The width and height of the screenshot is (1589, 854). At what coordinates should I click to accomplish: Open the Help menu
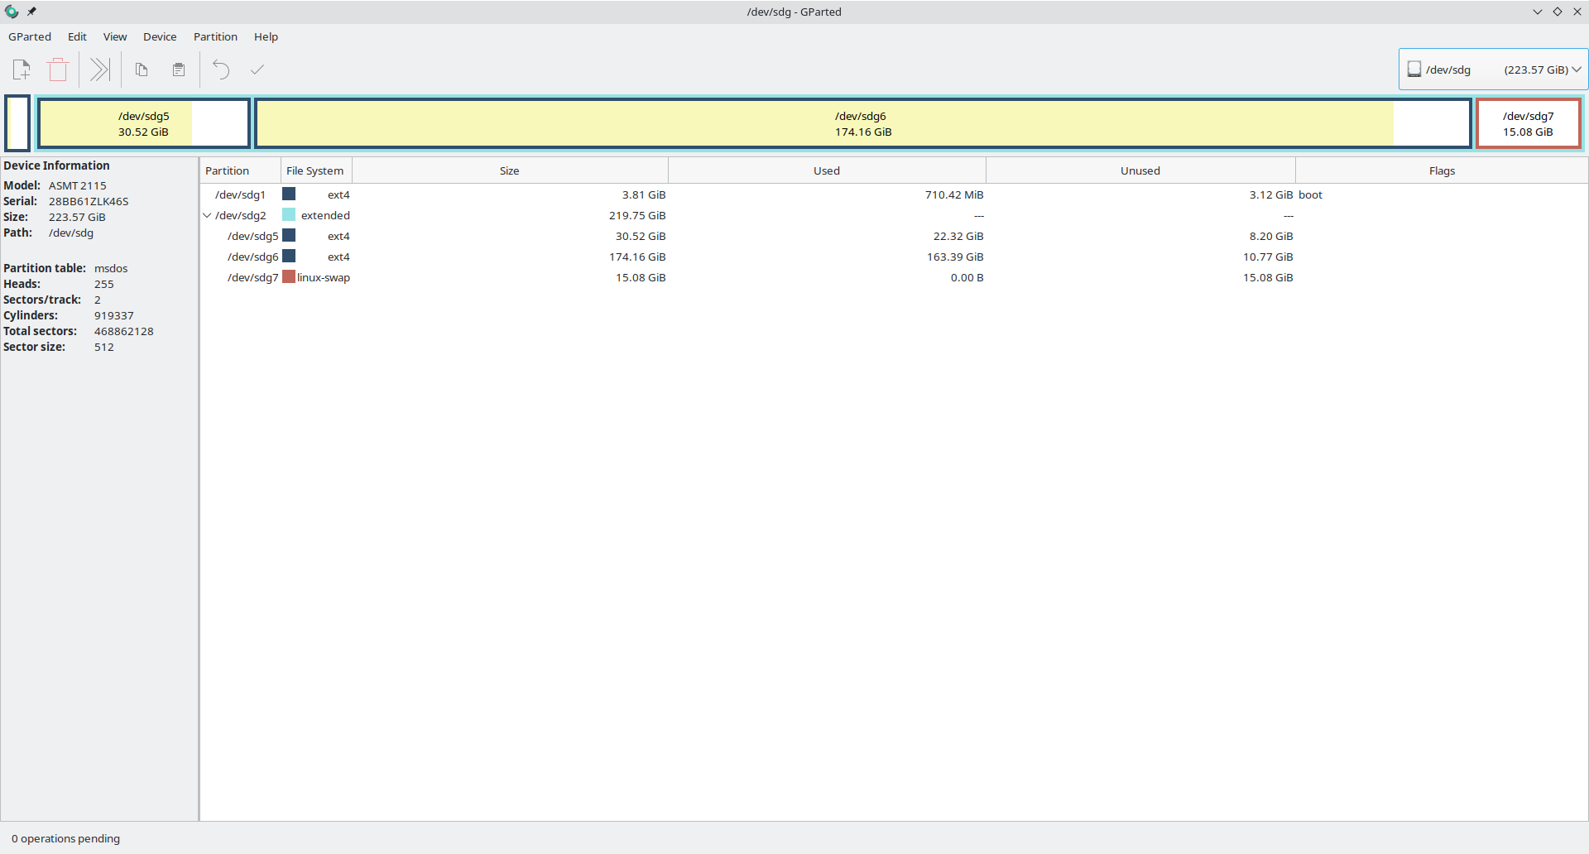[266, 36]
